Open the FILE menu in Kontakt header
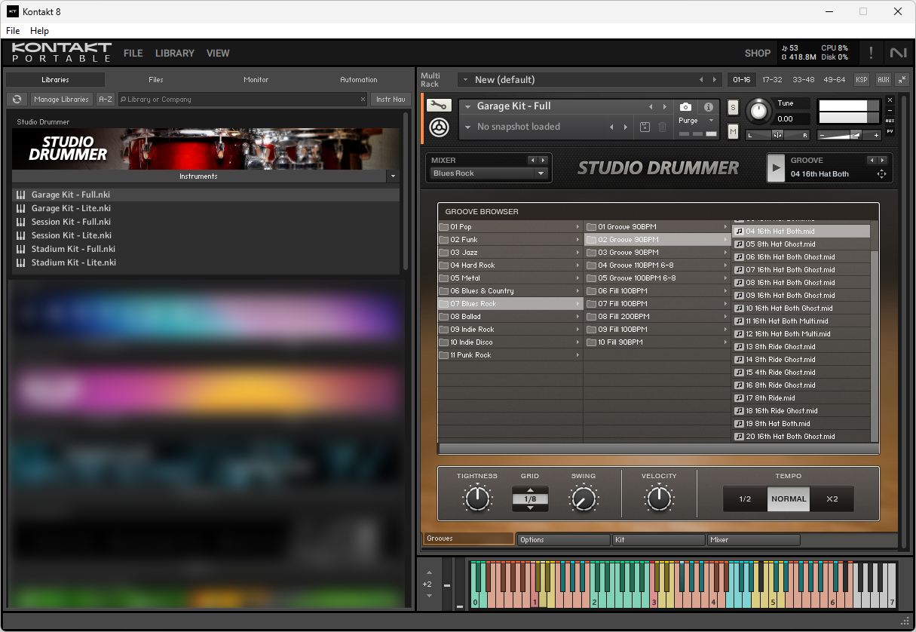This screenshot has width=916, height=632. (133, 54)
